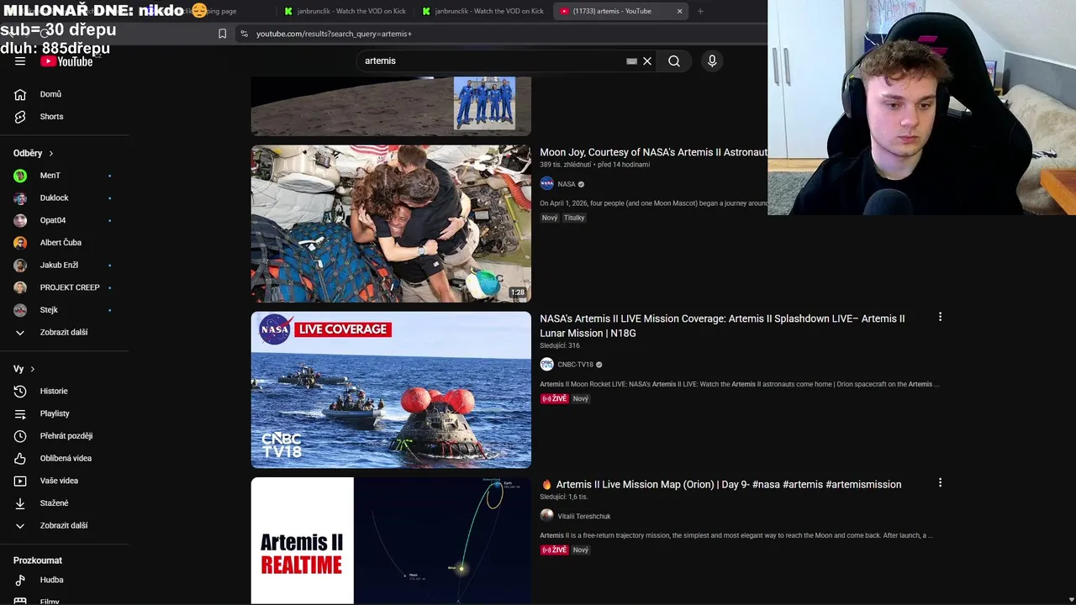Screen dimensions: 1076x605
Task: Open the CNBC-TV18 channel avatar
Action: coord(546,365)
